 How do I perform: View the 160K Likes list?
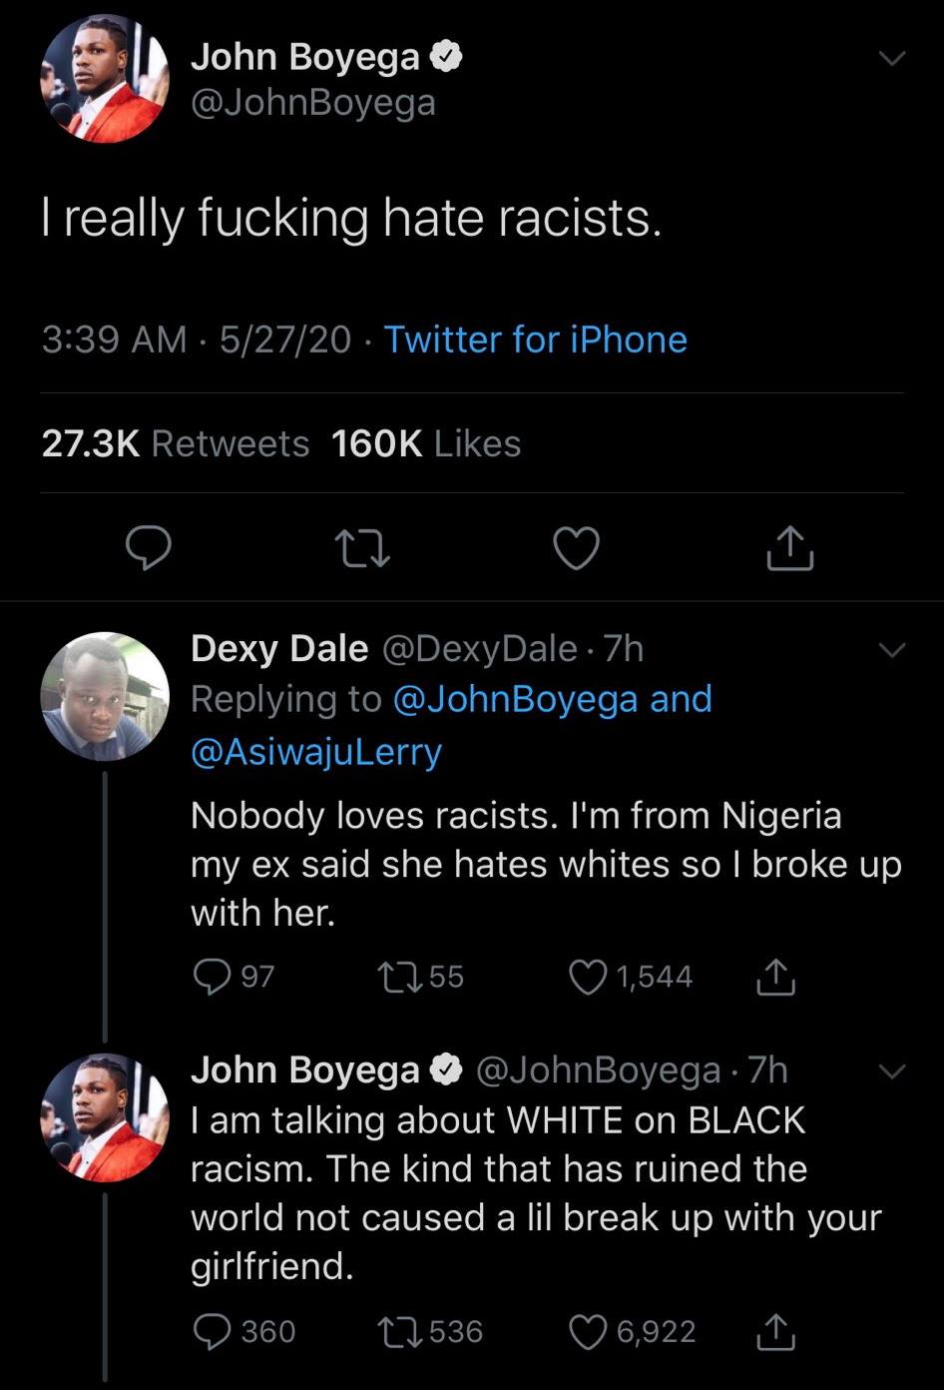(x=426, y=443)
